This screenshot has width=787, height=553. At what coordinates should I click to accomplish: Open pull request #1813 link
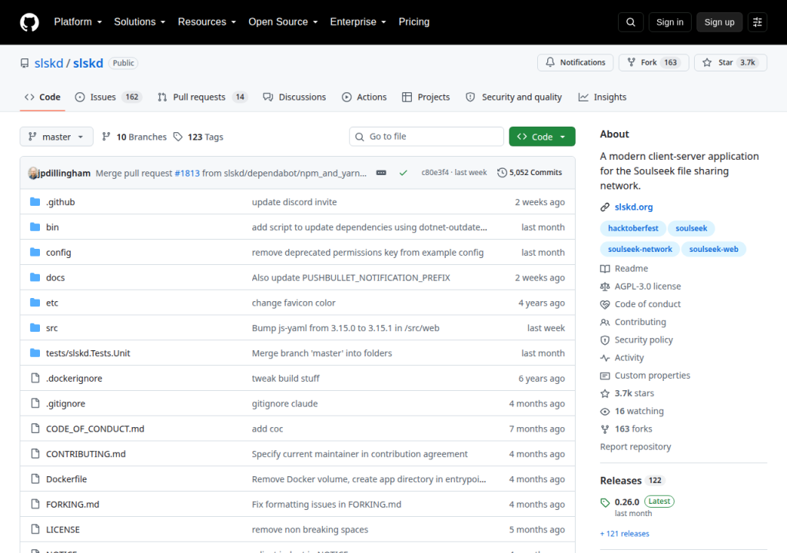click(x=187, y=173)
